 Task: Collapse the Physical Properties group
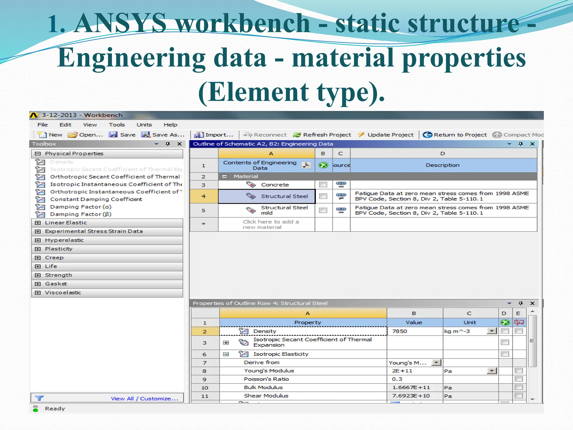[38, 154]
